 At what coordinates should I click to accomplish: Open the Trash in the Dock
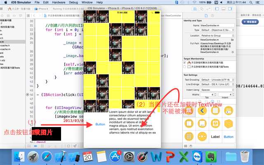point(245,157)
